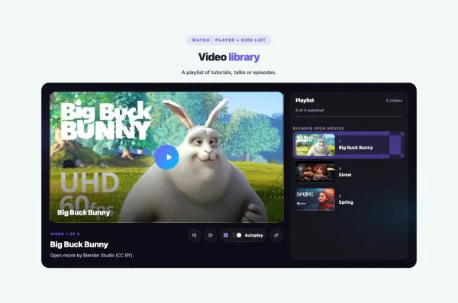Click the Video library page heading
The image size is (458, 303).
pos(229,57)
